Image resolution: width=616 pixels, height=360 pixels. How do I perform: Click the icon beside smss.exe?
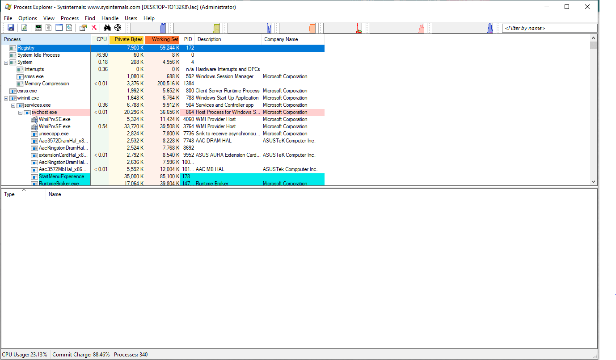click(20, 76)
